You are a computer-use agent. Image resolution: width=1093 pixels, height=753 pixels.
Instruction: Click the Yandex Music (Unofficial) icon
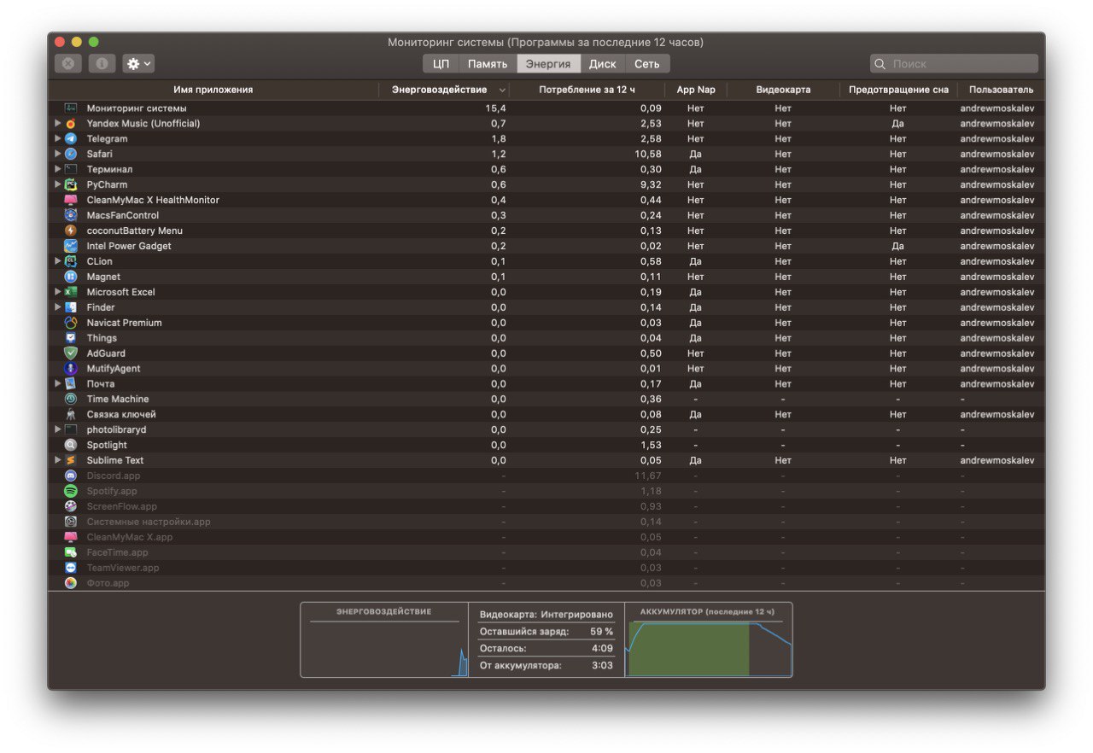click(x=71, y=124)
